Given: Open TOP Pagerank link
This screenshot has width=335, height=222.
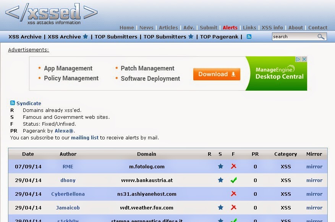Looking at the screenshot, I should [x=219, y=37].
